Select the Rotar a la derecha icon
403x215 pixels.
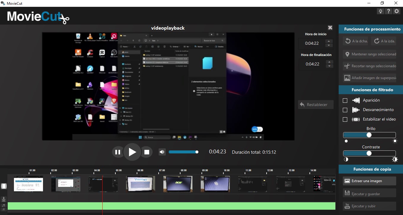click(348, 41)
